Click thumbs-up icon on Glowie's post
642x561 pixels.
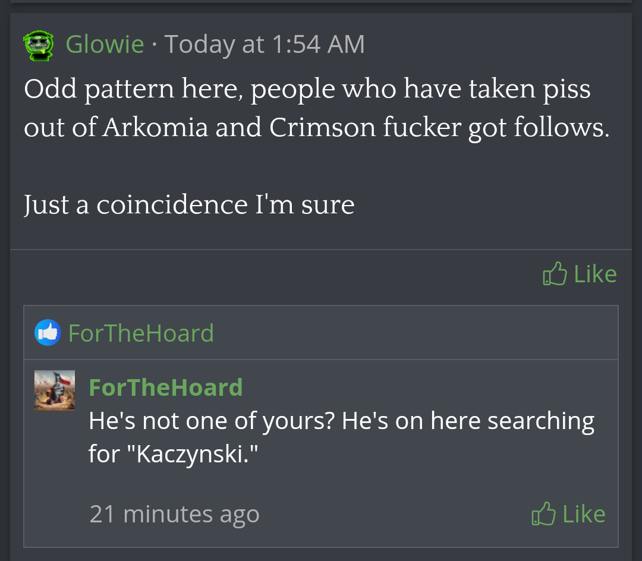click(555, 274)
